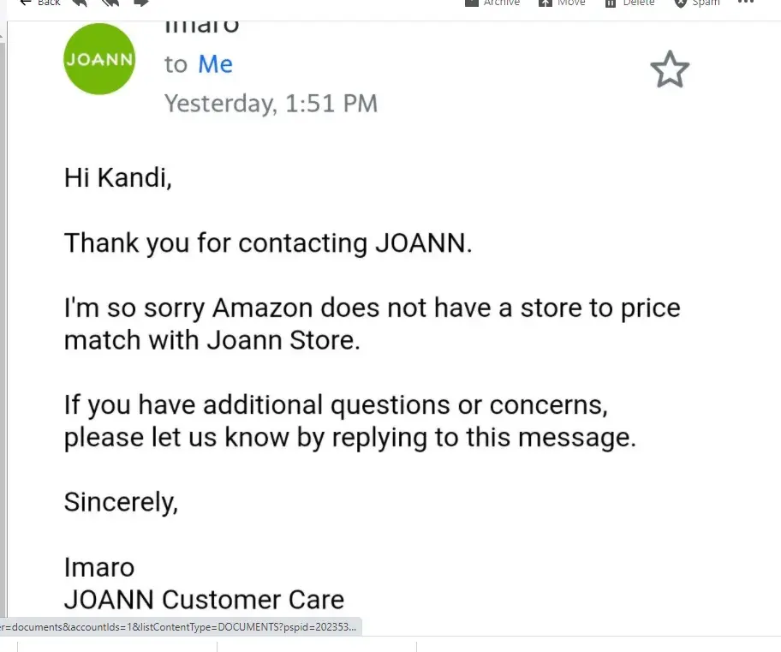This screenshot has height=652, width=781.
Task: Reply to this email
Action: tap(80, 3)
